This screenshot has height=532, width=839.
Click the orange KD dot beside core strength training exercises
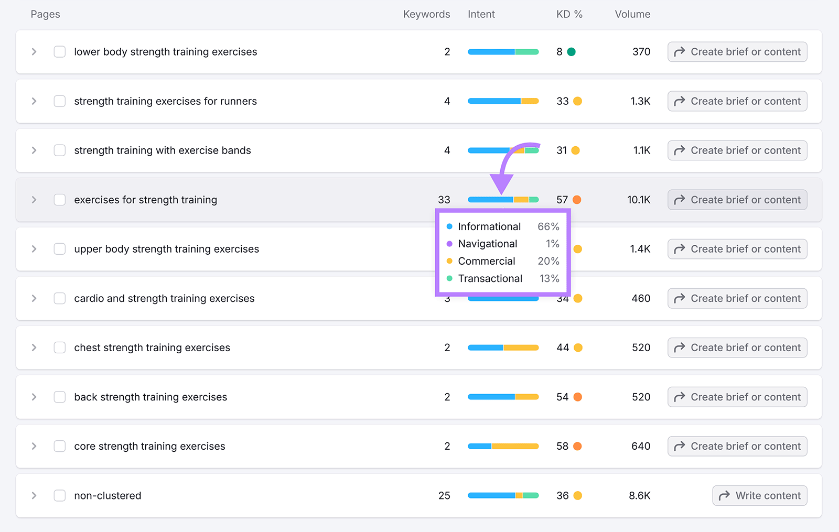coord(577,446)
